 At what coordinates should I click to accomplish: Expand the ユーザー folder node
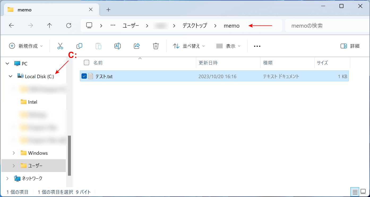click(x=14, y=166)
